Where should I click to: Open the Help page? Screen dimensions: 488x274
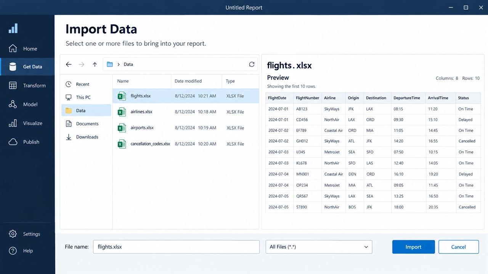[27, 251]
